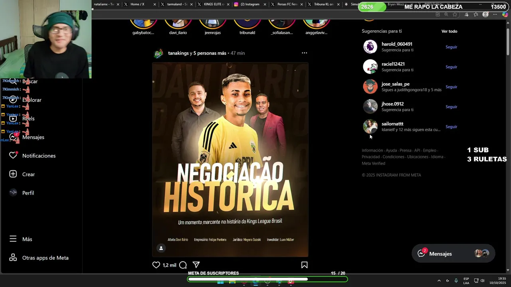The image size is (511, 287).
Task: View the 1,2 mil likes count
Action: (x=169, y=265)
